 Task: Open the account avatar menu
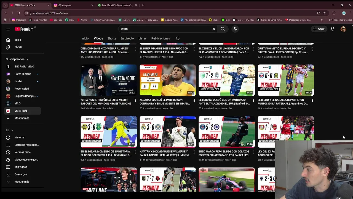(x=343, y=29)
